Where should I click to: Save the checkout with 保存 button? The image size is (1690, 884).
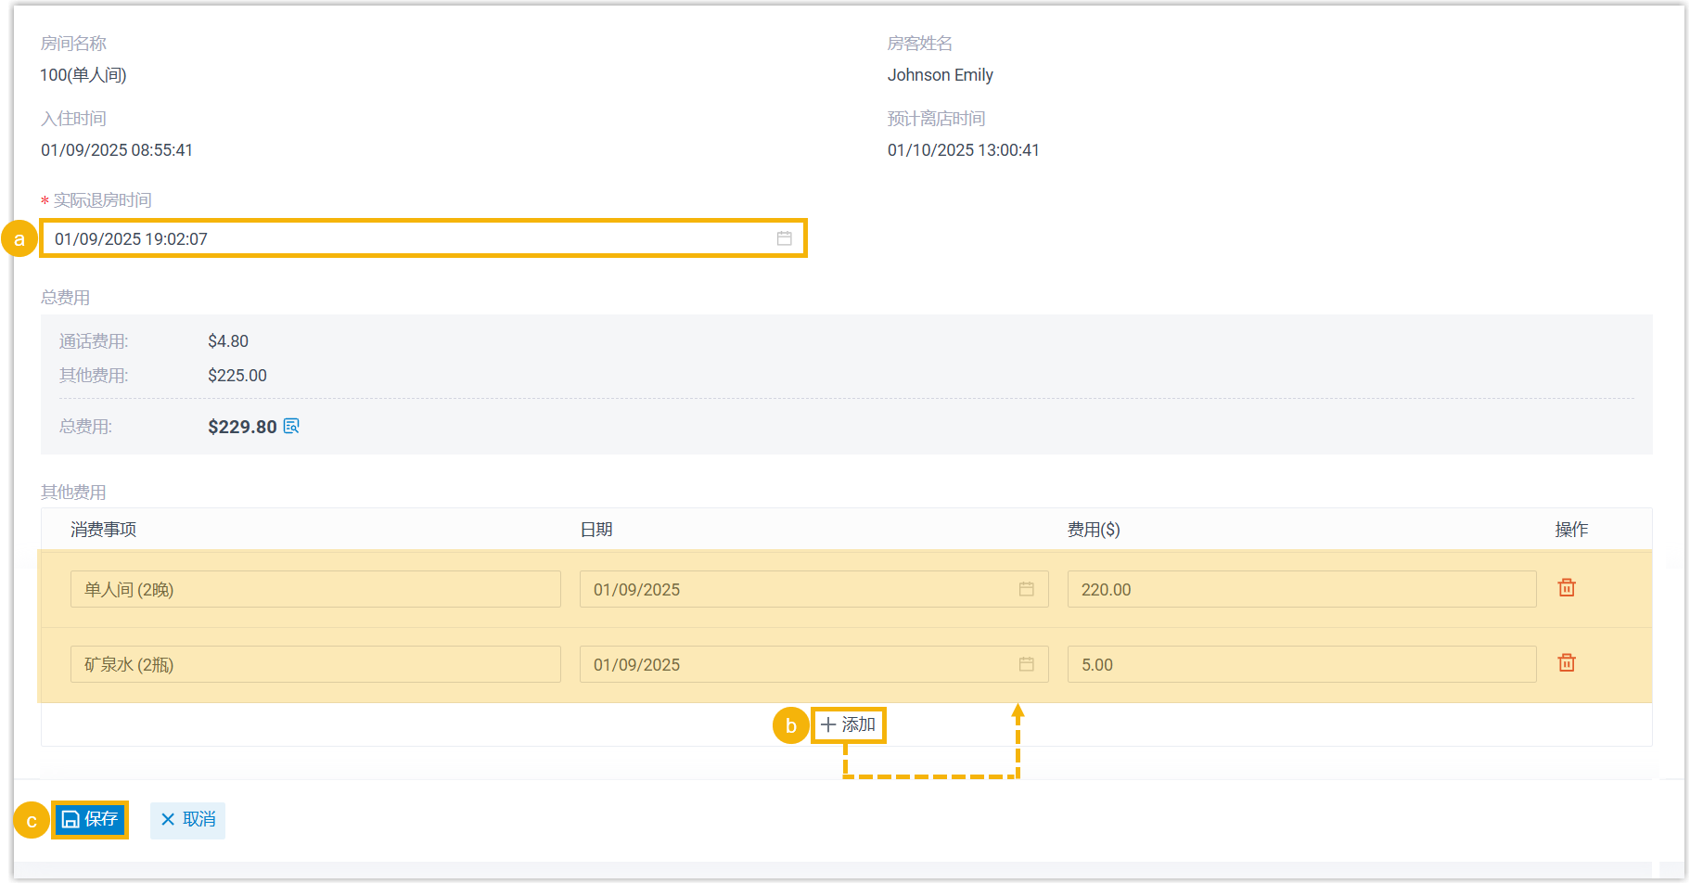click(x=90, y=819)
